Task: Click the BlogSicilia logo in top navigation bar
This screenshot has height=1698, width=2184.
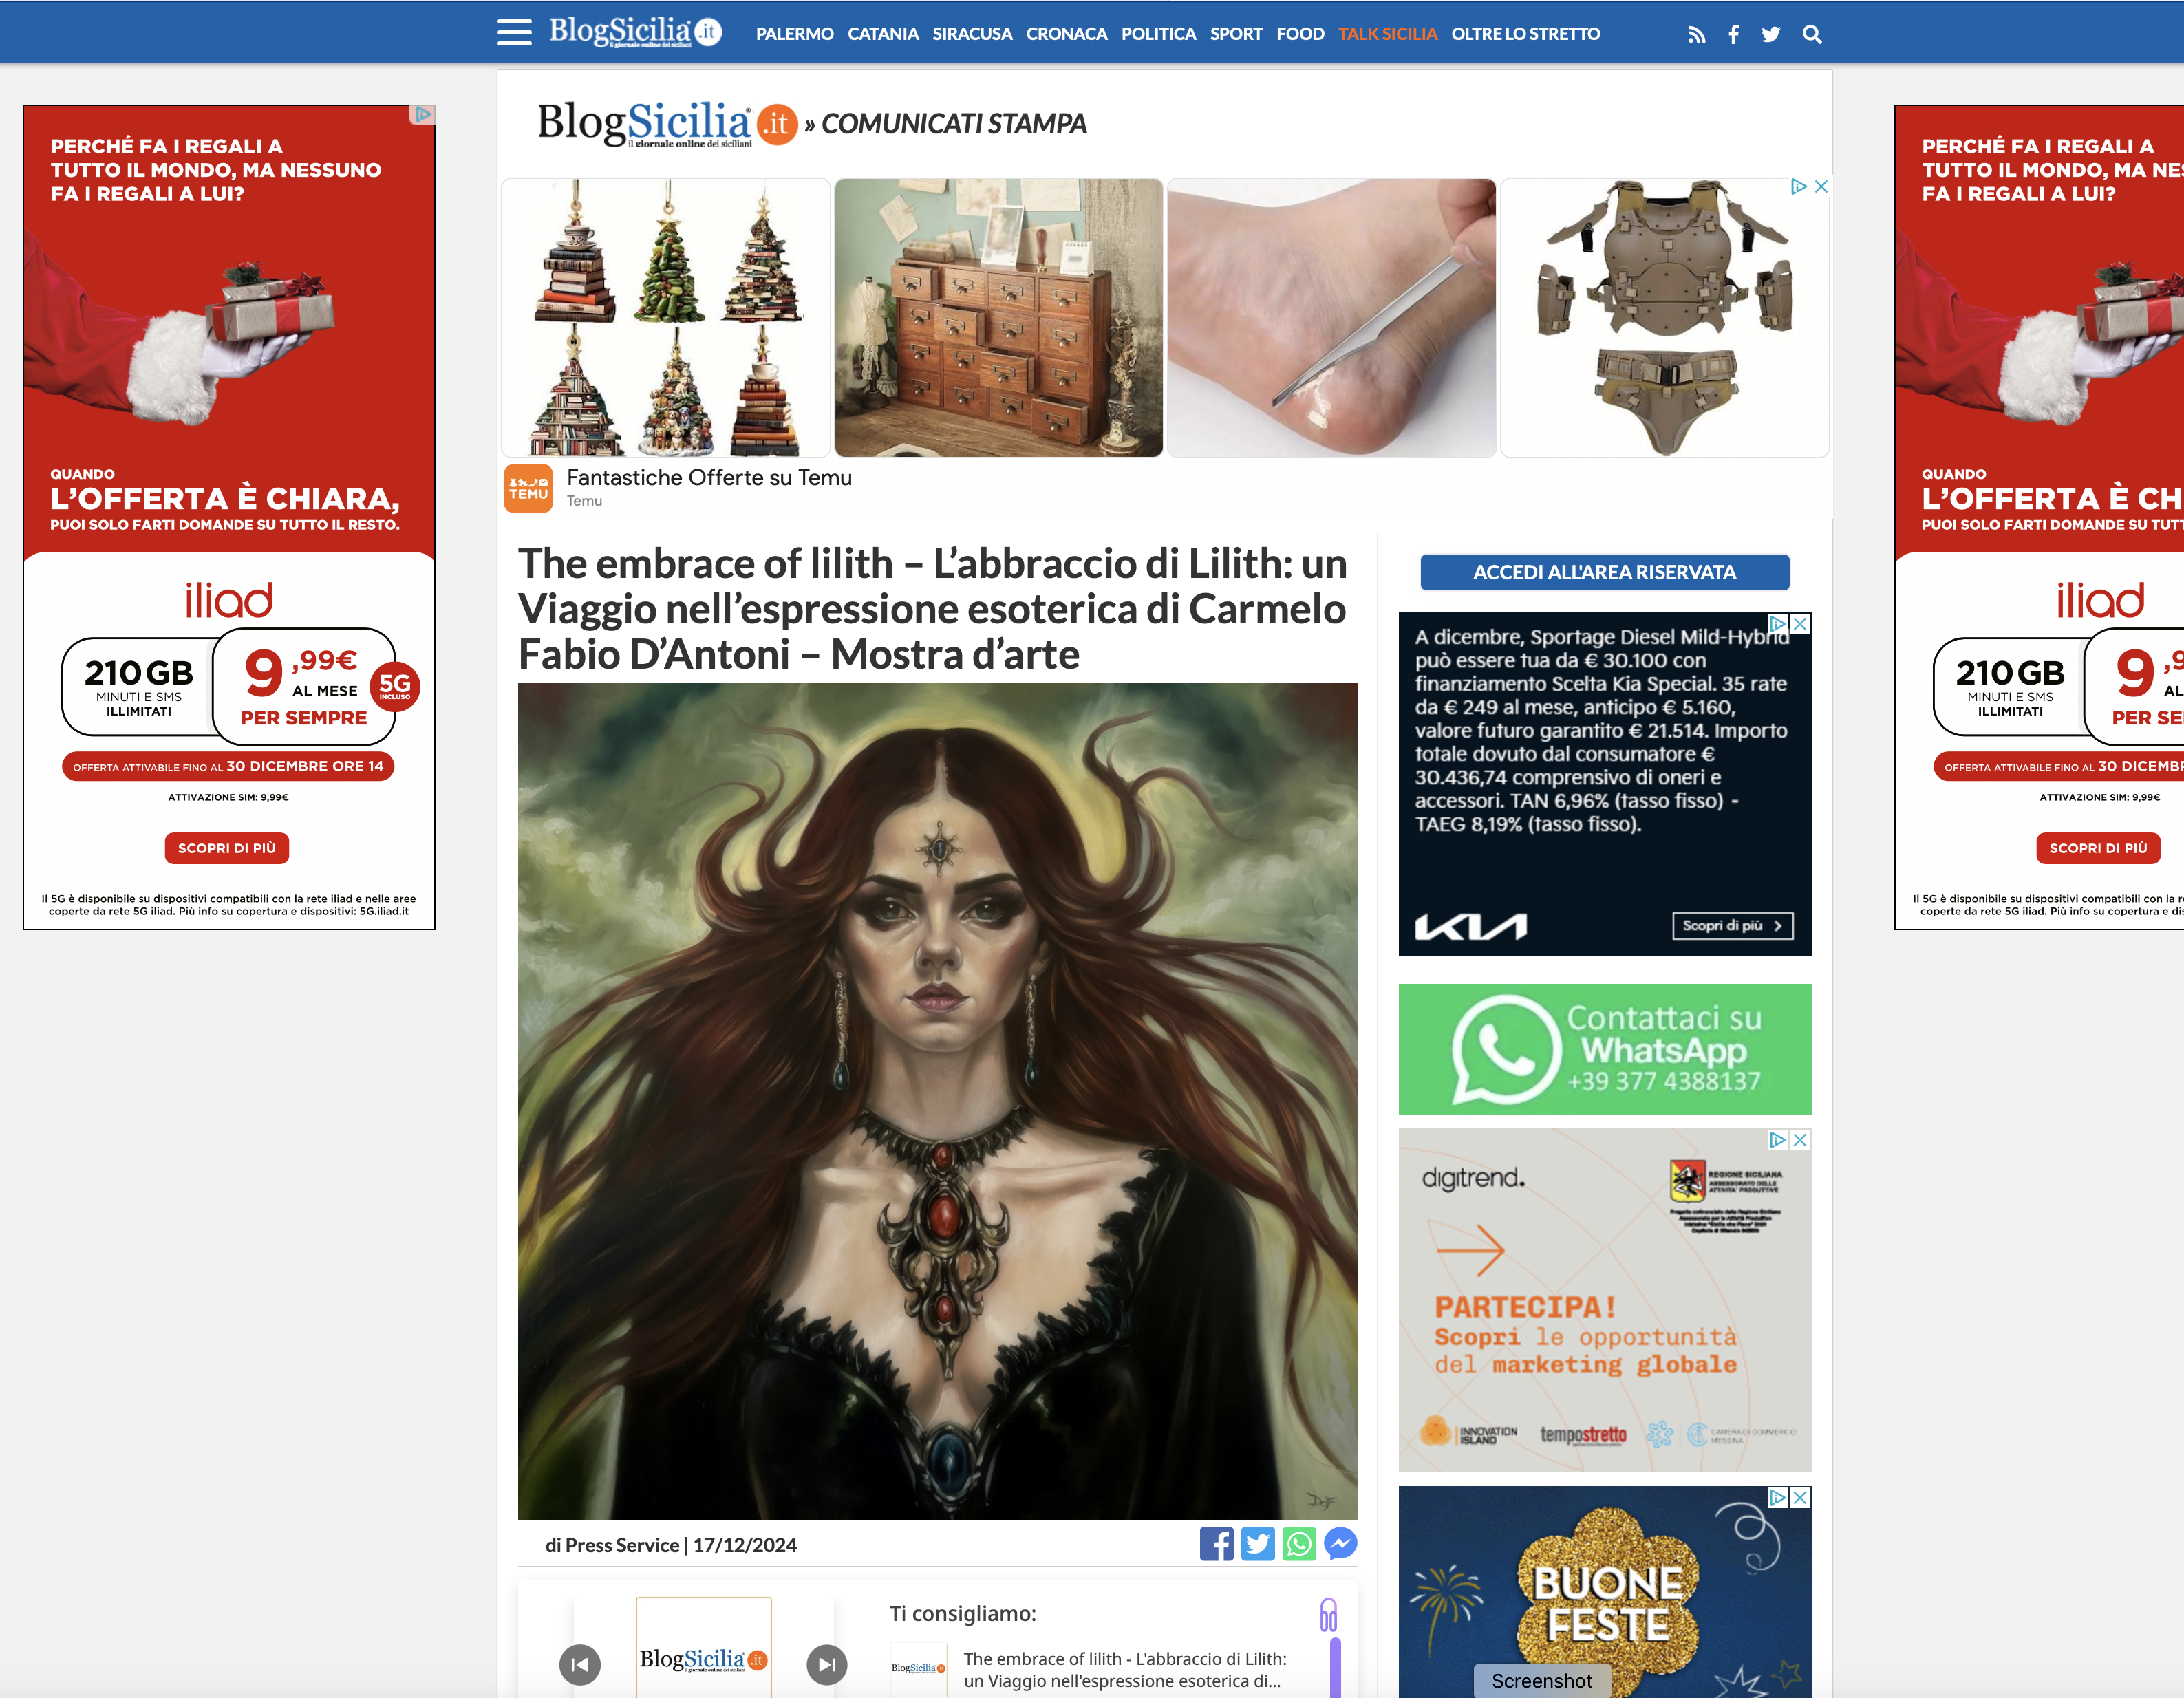Action: coord(635,32)
